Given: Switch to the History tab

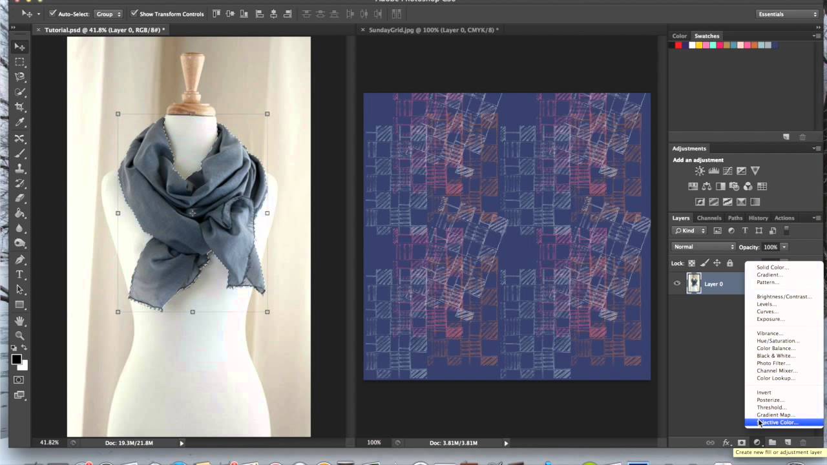Looking at the screenshot, I should 758,218.
